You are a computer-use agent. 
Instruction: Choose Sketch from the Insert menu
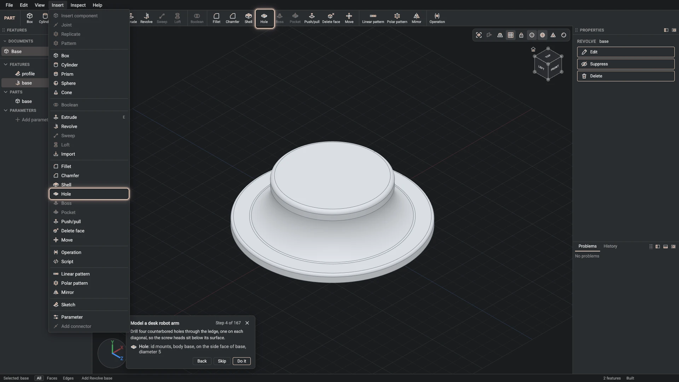click(x=89, y=305)
